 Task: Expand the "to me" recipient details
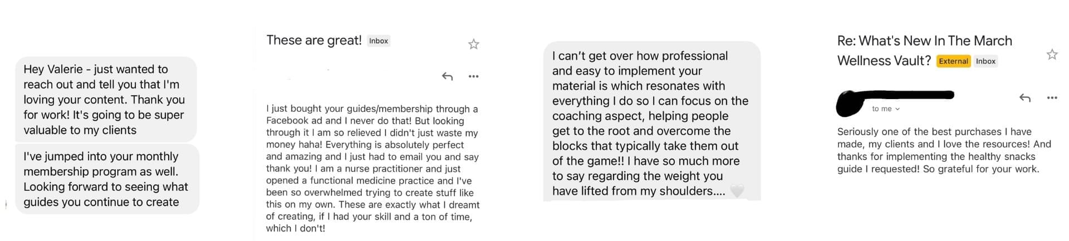click(x=885, y=109)
